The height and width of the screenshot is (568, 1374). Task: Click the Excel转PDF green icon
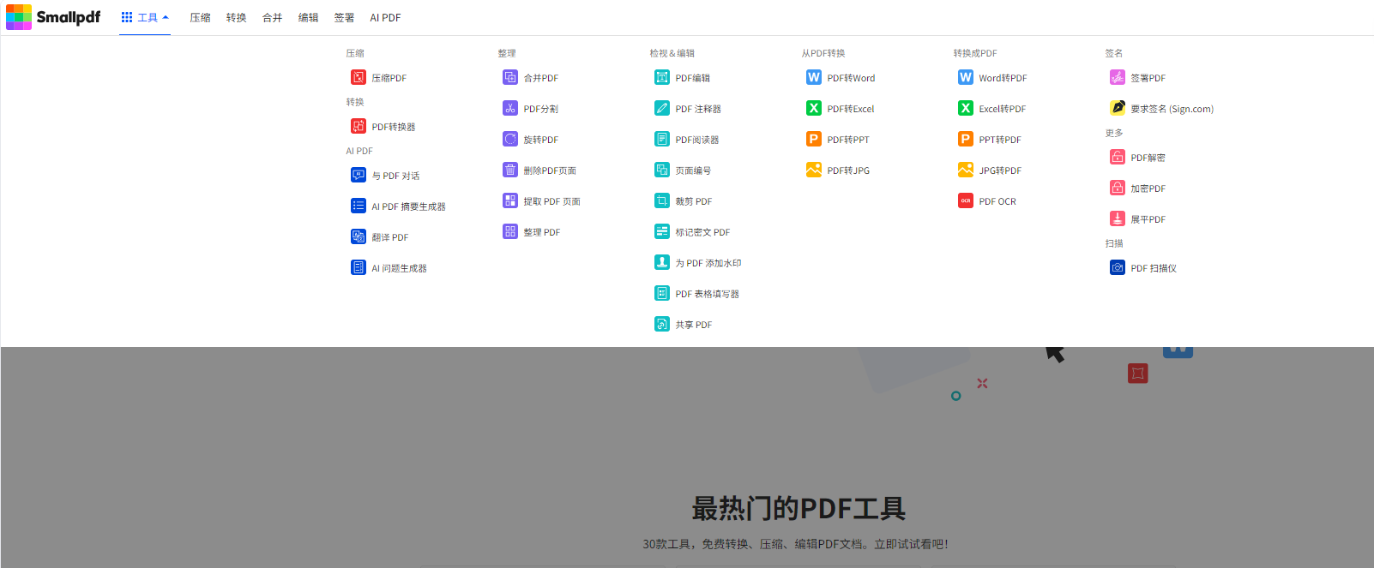(966, 109)
